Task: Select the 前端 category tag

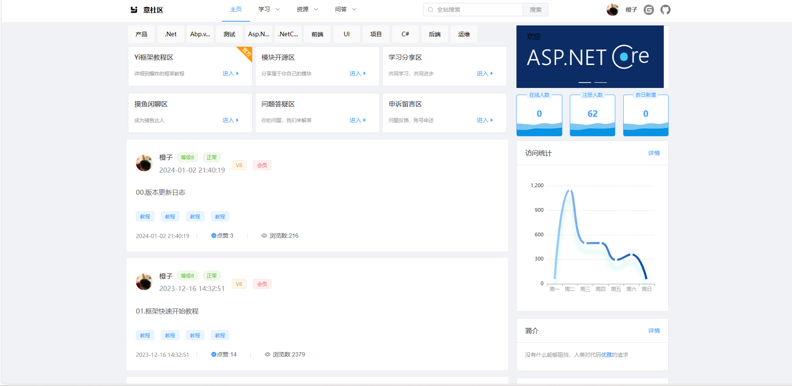Action: [x=317, y=34]
